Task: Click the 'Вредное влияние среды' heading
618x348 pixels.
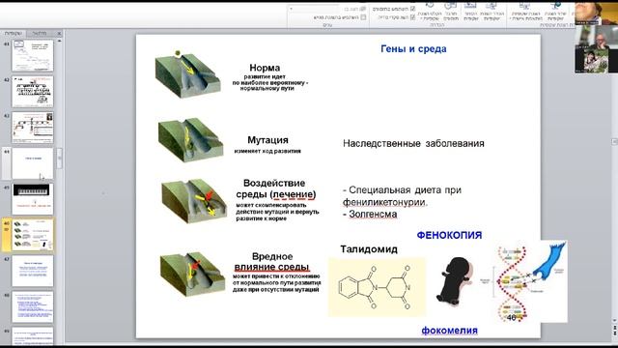Action: tap(272, 262)
